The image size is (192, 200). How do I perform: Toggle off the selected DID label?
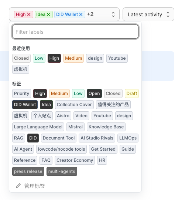(x=33, y=138)
